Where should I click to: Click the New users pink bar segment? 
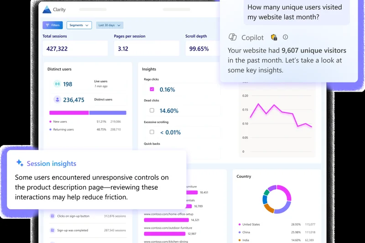(x=68, y=113)
